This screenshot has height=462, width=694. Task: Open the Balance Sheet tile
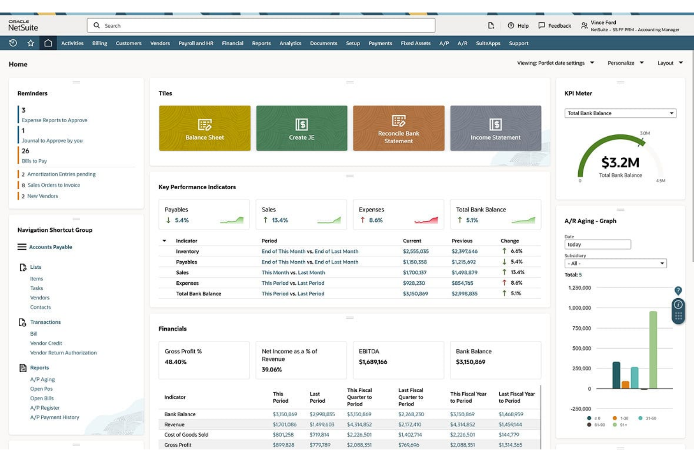coord(204,128)
